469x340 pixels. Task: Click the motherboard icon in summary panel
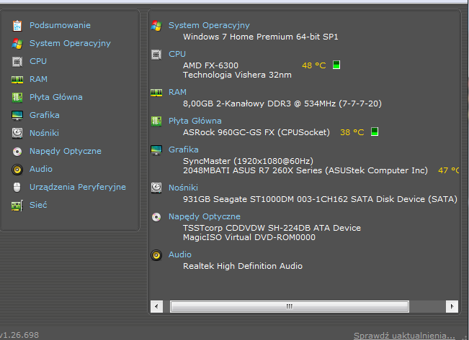coord(156,121)
